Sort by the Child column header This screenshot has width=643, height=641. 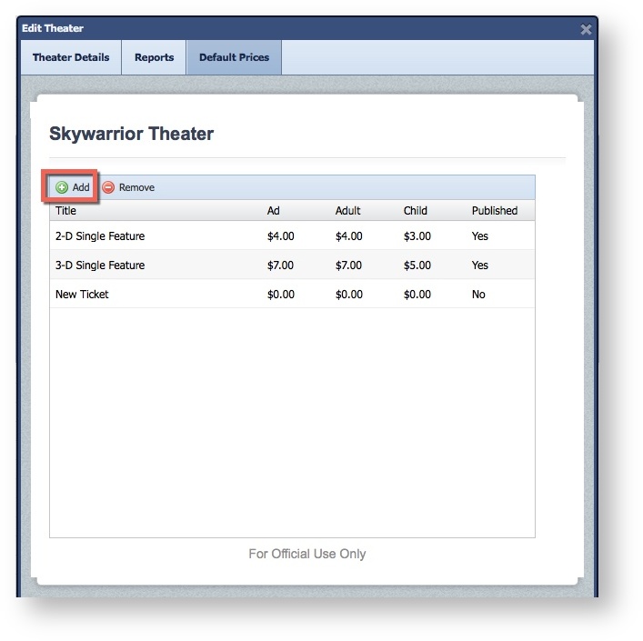pyautogui.click(x=415, y=211)
